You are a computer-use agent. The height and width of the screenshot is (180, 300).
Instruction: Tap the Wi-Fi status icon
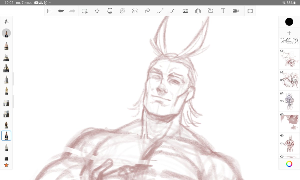coord(284,3)
